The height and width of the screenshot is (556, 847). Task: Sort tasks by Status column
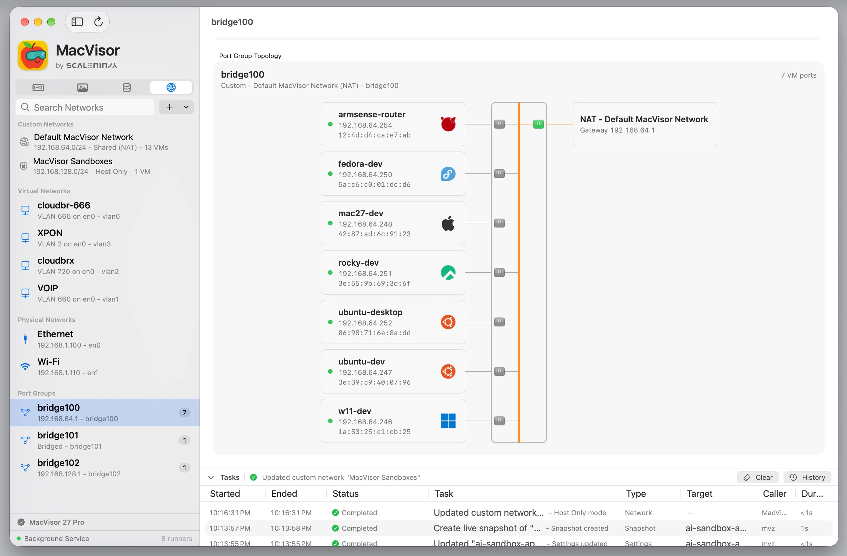click(x=345, y=493)
